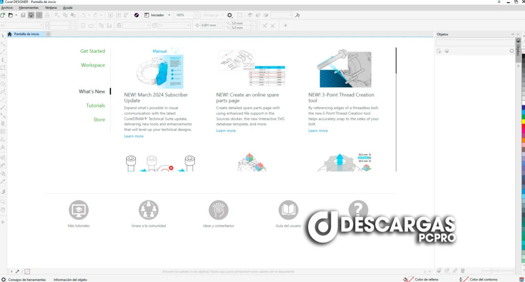Open Options via the toolbar gear icon
The height and width of the screenshot is (282, 525).
pos(230,15)
